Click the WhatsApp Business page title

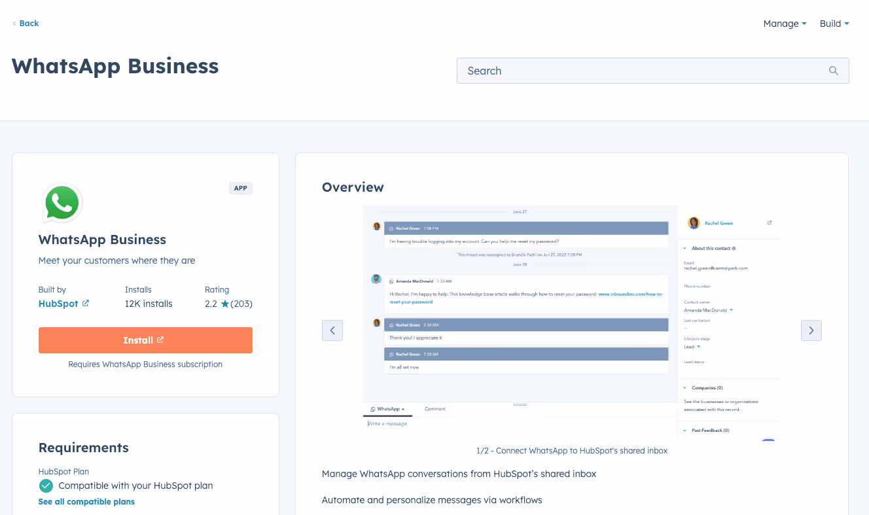(x=115, y=66)
